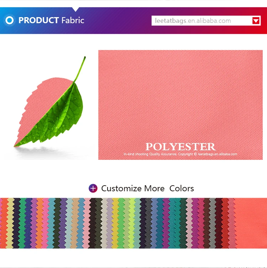Click the copyright leetatbags.en.alibaba.com watermark link
Viewport: 267px width, 268px height.
point(218,154)
